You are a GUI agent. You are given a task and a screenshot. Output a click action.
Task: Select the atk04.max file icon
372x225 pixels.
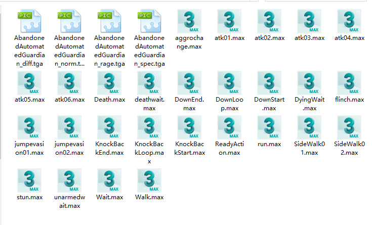click(x=349, y=21)
